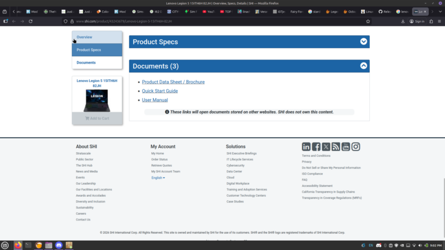Open the English language dropdown

tap(158, 178)
